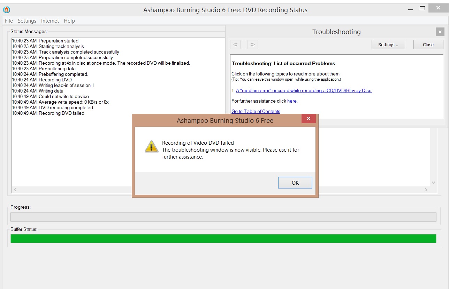Select 'Could not write to device' line
This screenshot has width=449, height=289.
51,96
